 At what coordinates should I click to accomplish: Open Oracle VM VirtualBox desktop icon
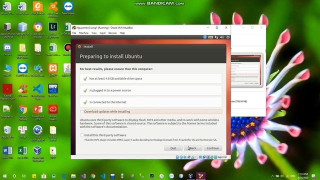click(x=38, y=153)
